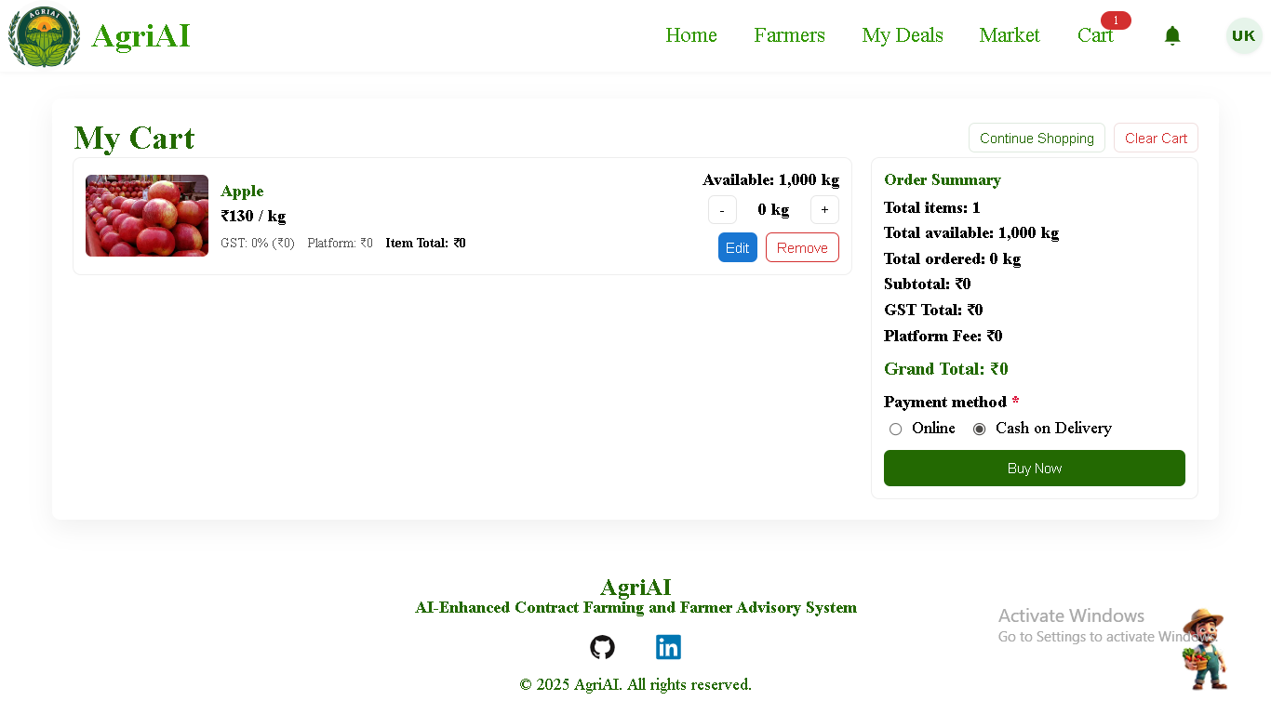
Task: Open the Market page
Action: (x=1009, y=35)
